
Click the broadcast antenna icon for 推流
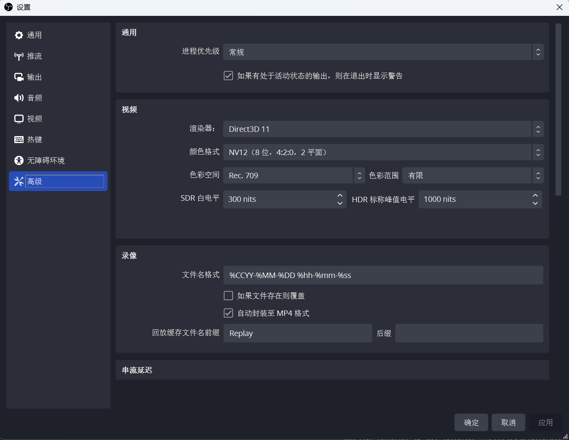tap(19, 56)
